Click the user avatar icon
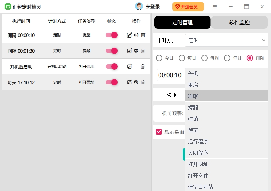271x191 pixels. pyautogui.click(x=139, y=6)
